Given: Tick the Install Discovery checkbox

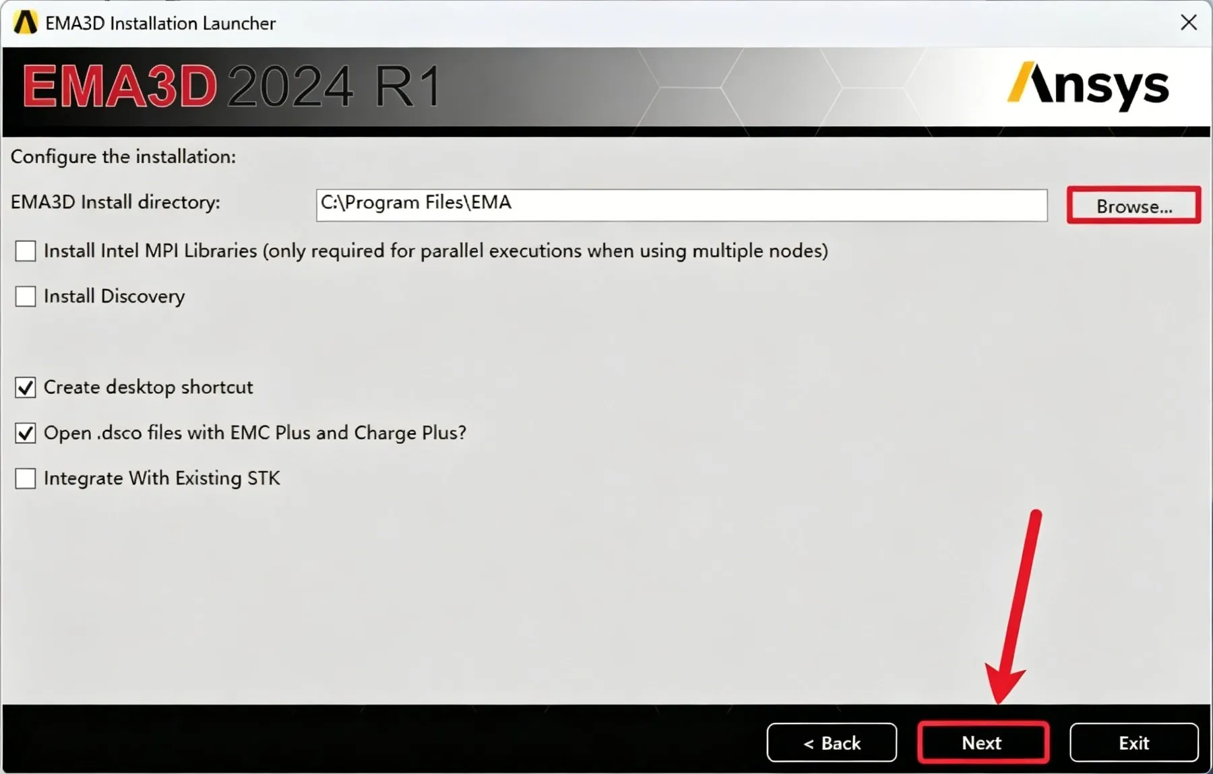Looking at the screenshot, I should click(26, 296).
